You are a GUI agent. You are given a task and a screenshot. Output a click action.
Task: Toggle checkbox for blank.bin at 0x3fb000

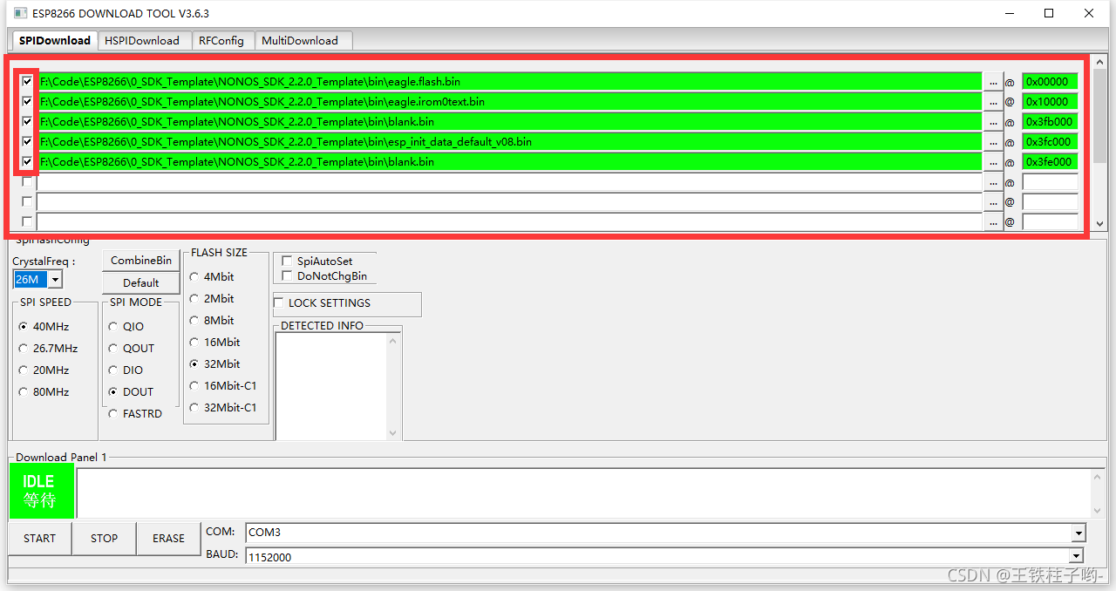(x=27, y=121)
